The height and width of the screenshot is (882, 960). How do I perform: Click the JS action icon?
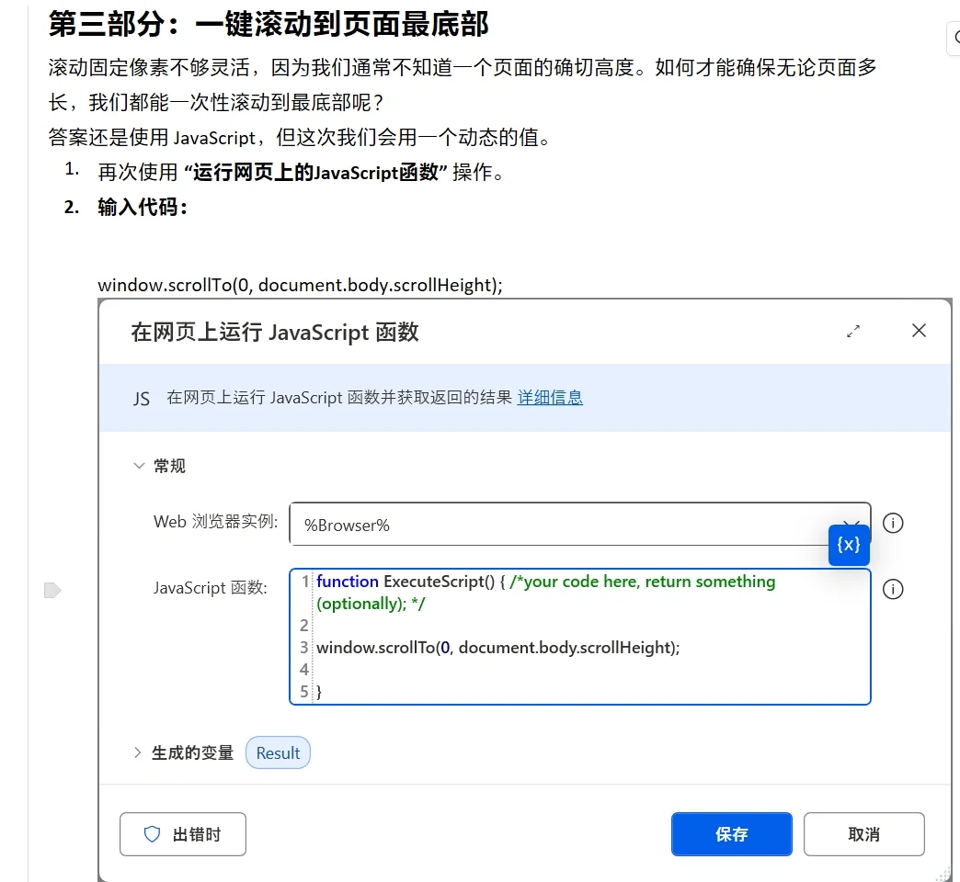pyautogui.click(x=142, y=397)
